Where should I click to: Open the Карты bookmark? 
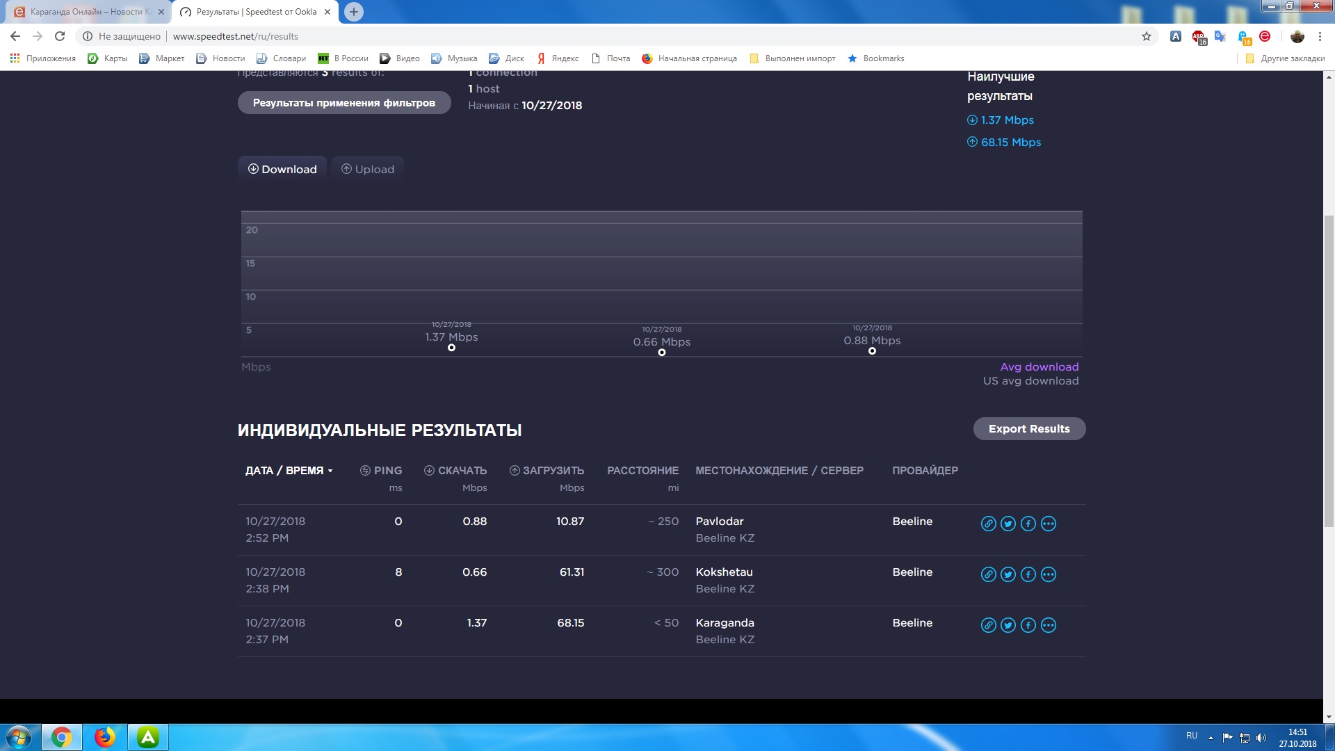tap(108, 58)
